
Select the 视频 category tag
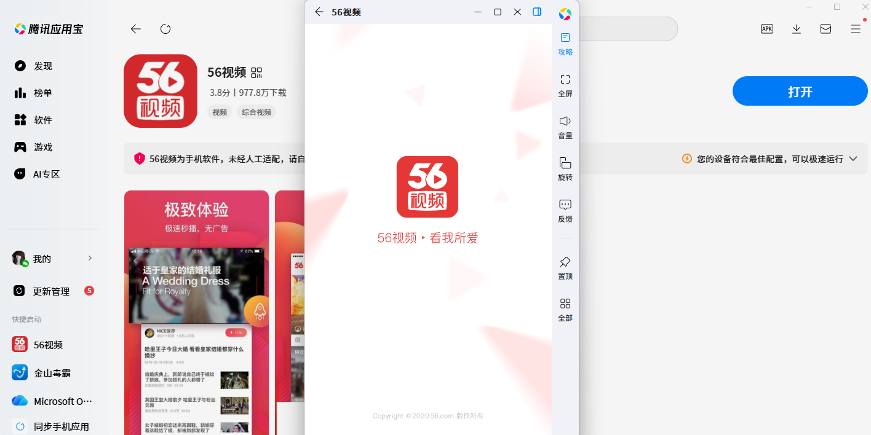220,112
